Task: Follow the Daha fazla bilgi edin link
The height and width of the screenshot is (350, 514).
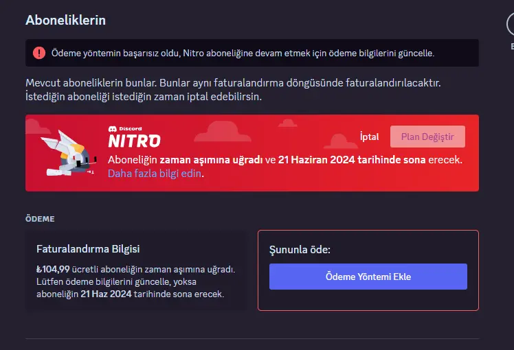Action: pos(155,173)
